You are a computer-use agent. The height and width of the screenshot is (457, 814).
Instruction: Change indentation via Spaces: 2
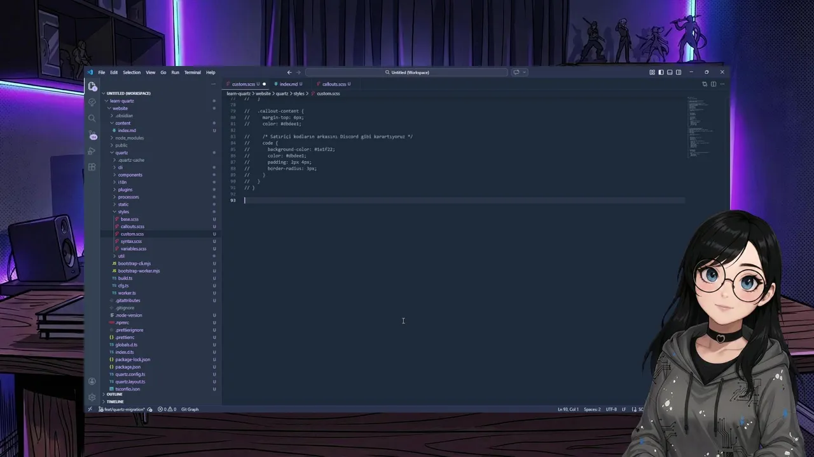tap(592, 409)
